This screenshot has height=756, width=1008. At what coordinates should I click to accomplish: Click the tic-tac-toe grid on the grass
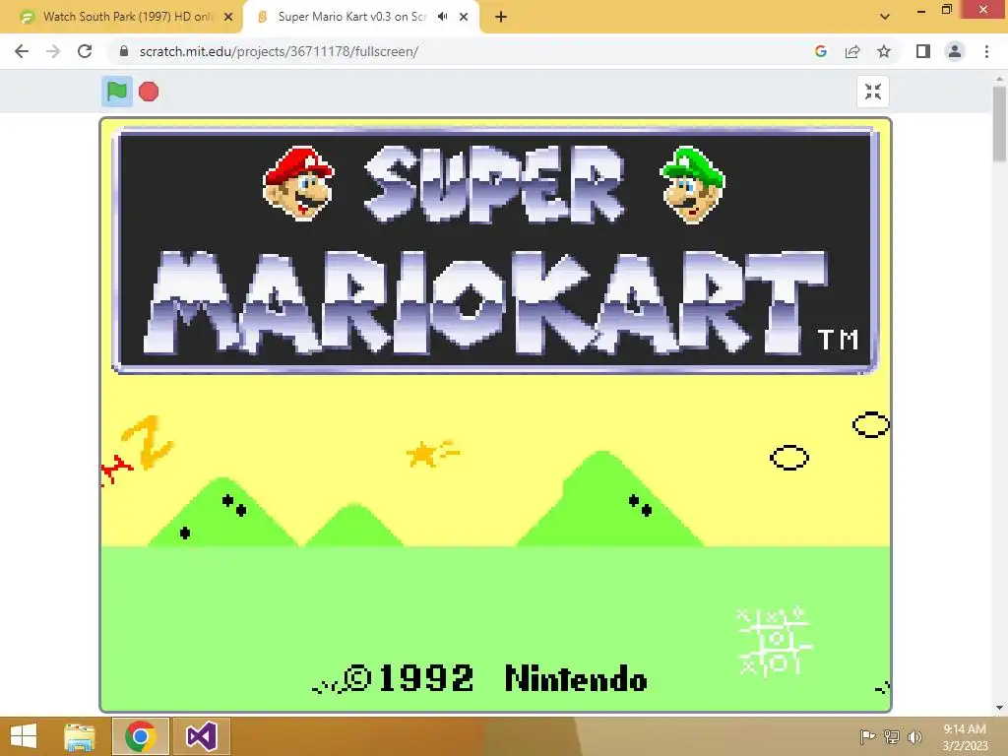[774, 641]
